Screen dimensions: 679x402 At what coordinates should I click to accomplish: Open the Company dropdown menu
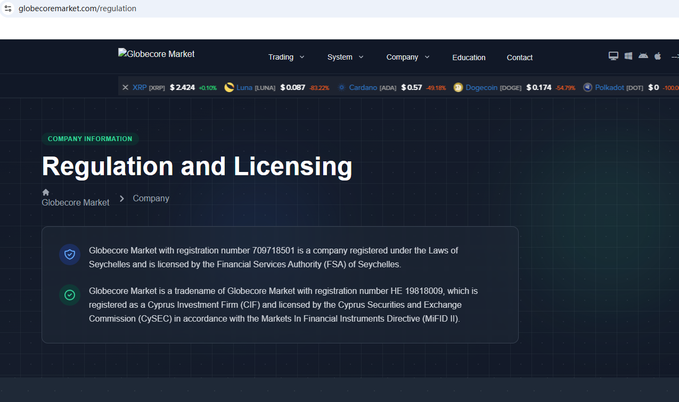[x=407, y=57]
